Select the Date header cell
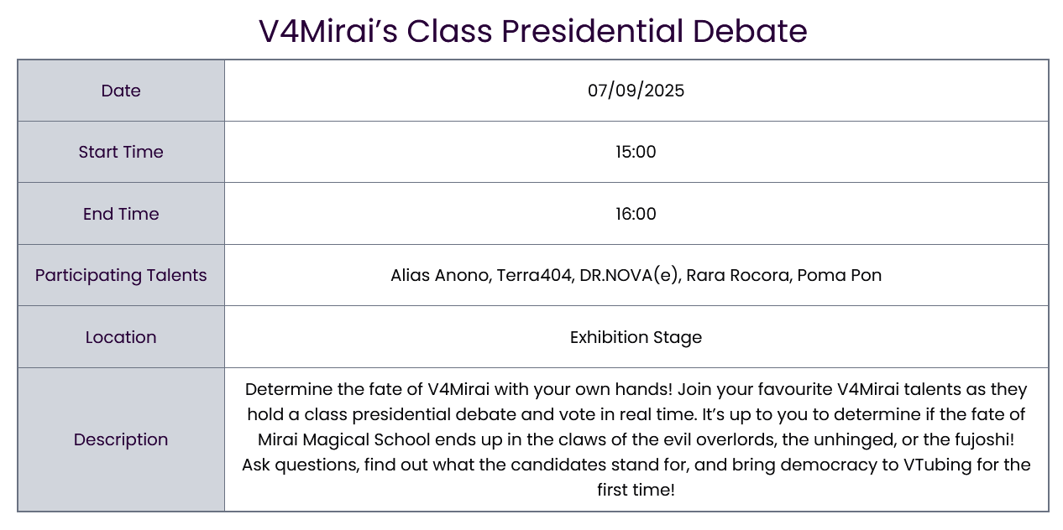Image resolution: width=1063 pixels, height=530 pixels. pyautogui.click(x=121, y=91)
